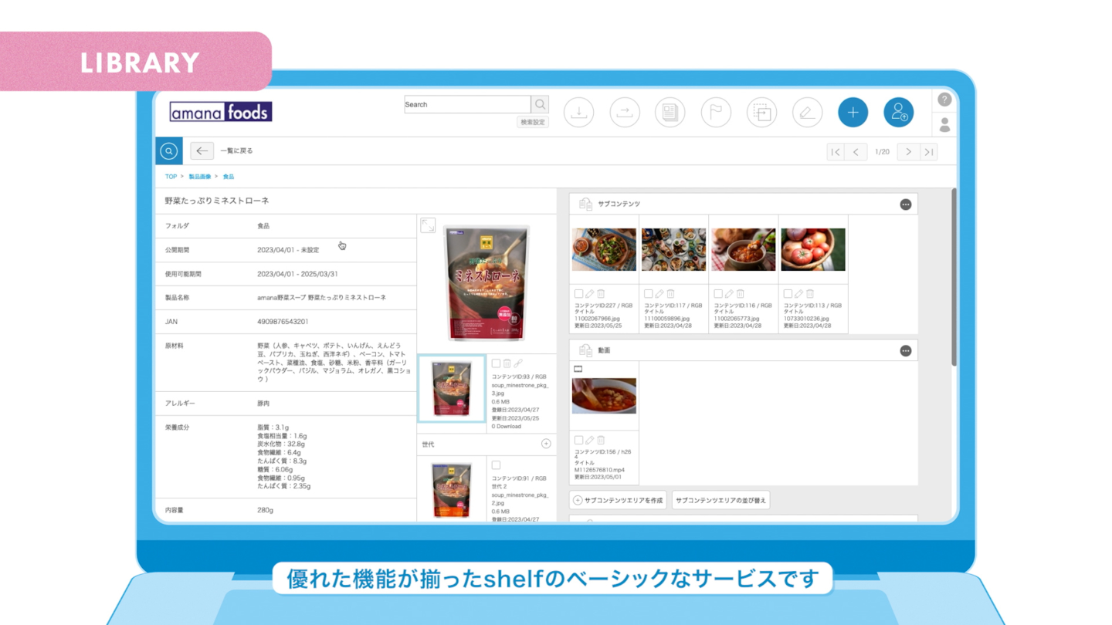Click the magnifier search button beside Search field
Screen dimensions: 1112x625
coord(540,104)
